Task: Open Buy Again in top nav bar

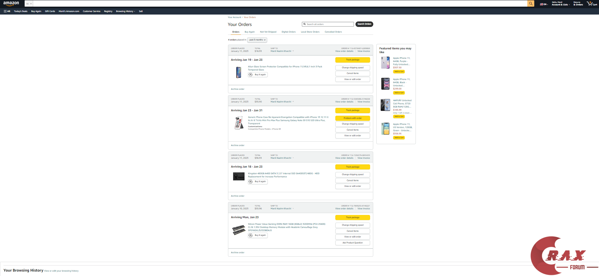Action: 36,11
